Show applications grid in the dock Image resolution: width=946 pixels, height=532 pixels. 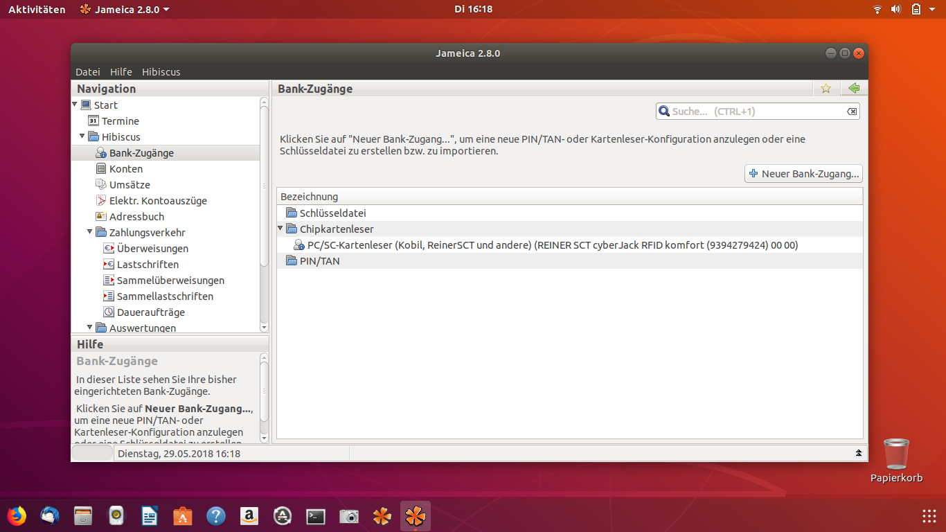click(929, 516)
